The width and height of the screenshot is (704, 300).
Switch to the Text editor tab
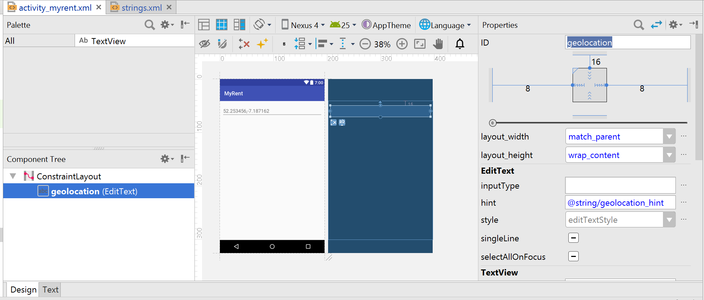click(x=50, y=290)
